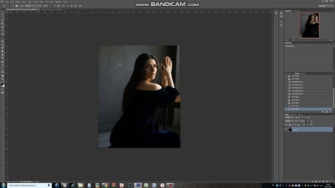Select the Hand tool
The height and width of the screenshot is (188, 335).
click(x=3, y=75)
